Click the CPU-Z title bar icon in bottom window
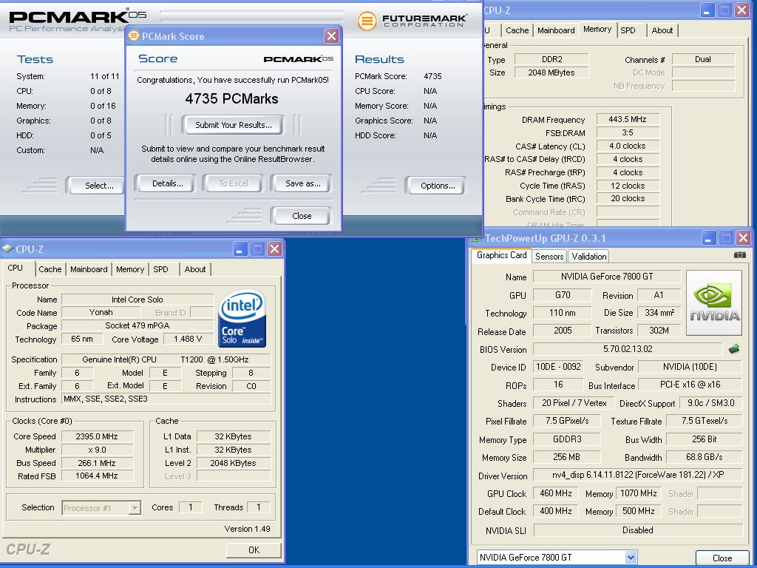Screen dimensions: 757x568 tap(7, 248)
